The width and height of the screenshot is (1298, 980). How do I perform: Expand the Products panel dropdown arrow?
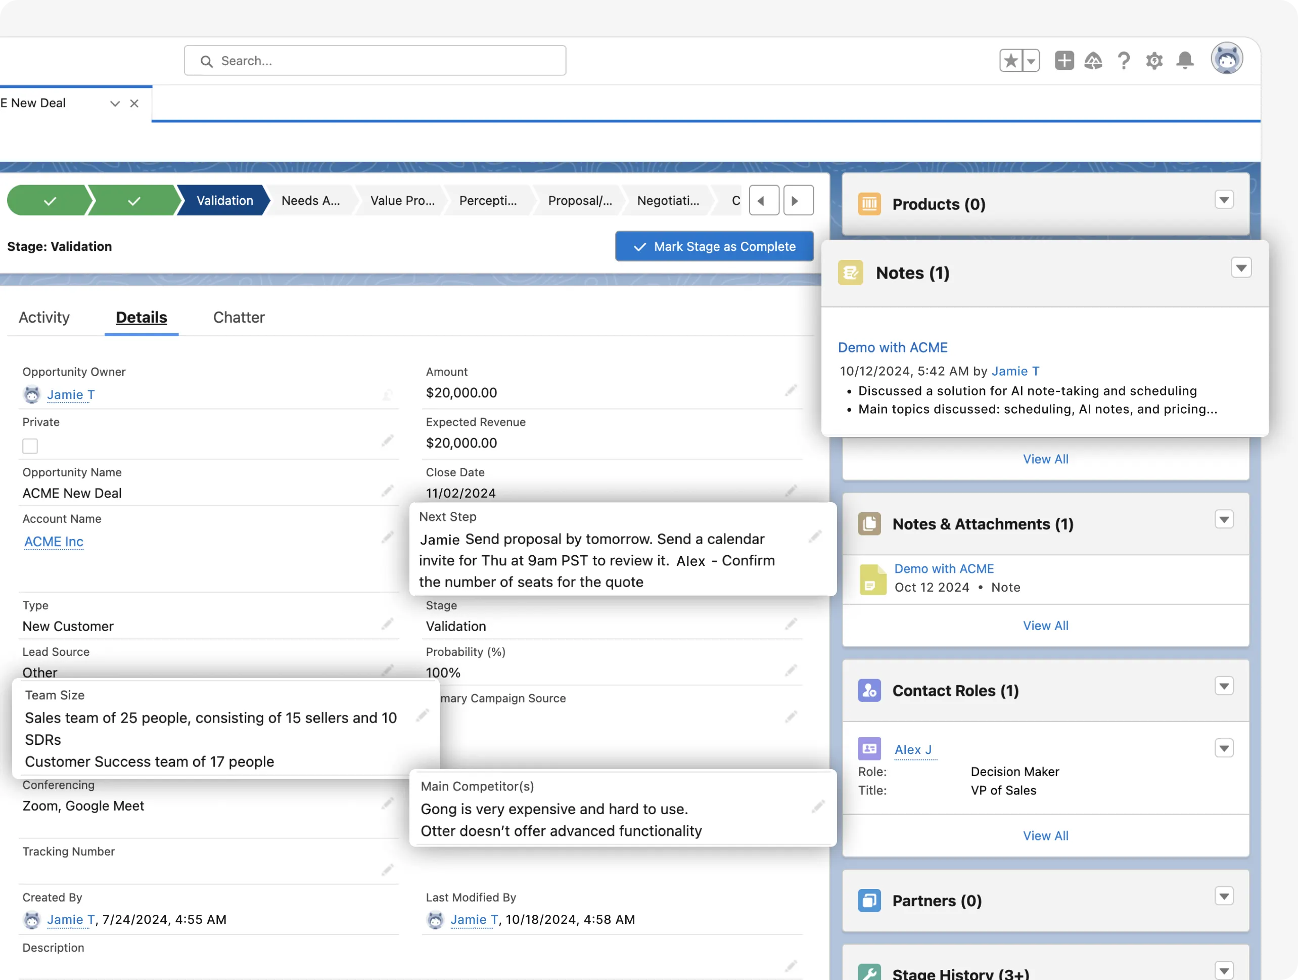1224,200
